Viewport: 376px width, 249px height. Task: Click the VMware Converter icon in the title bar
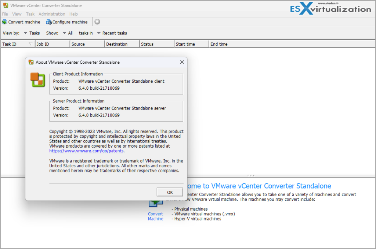pos(5,5)
